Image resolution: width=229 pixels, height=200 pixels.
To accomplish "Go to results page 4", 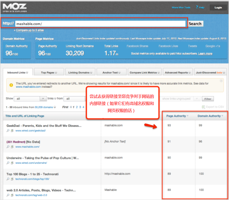I will (x=83, y=107).
